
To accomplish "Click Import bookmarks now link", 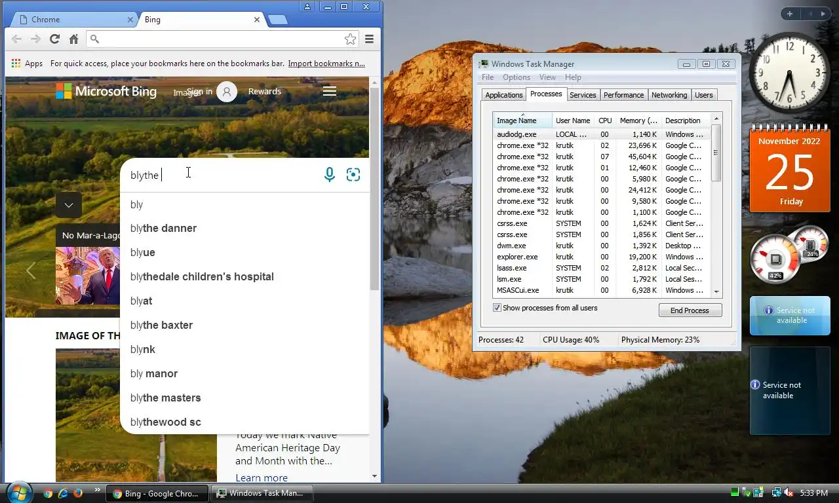I will point(326,64).
